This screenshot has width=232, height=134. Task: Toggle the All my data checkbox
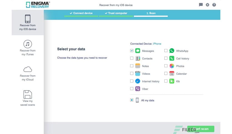pyautogui.click(x=132, y=100)
